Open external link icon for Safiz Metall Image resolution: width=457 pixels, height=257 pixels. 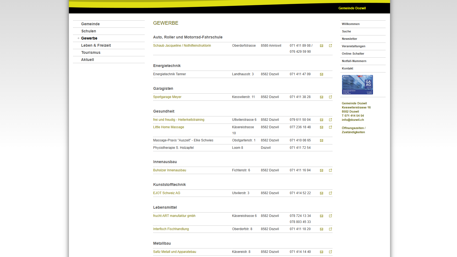coord(330,252)
